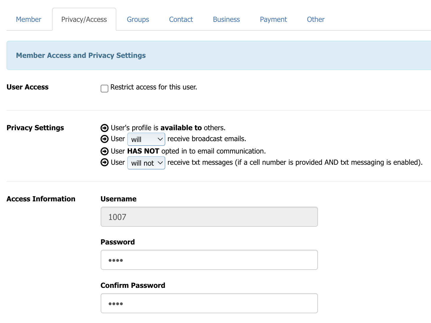Focus the Password input field
Screen dimensions: 431x323
tap(209, 260)
